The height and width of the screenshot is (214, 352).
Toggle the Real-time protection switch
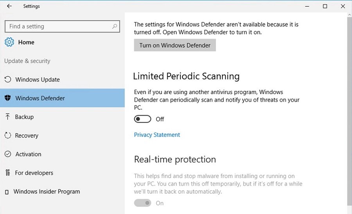[x=142, y=203]
